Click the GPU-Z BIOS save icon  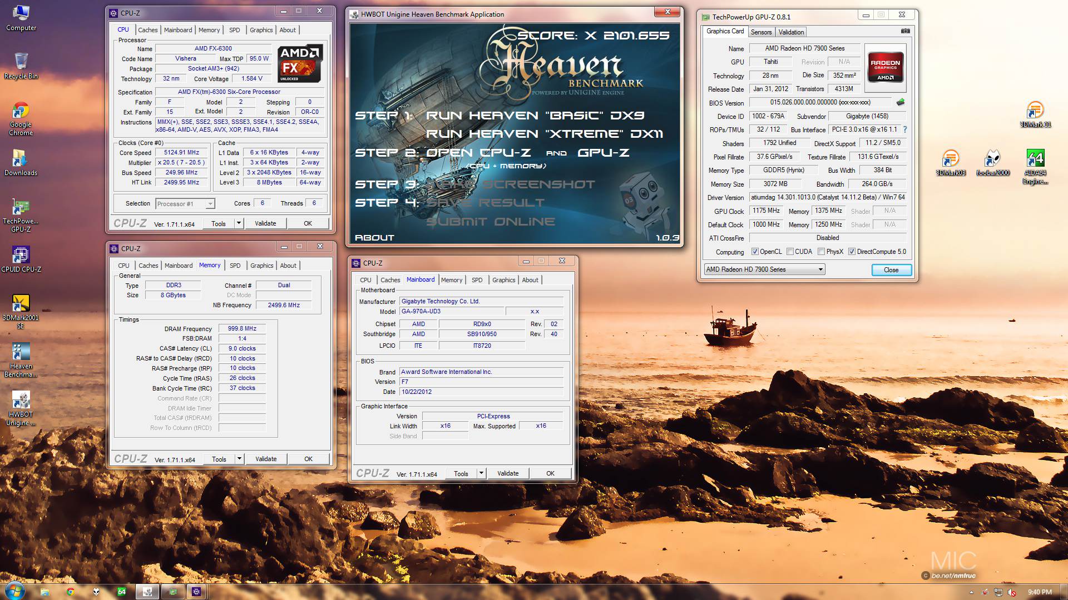(901, 102)
